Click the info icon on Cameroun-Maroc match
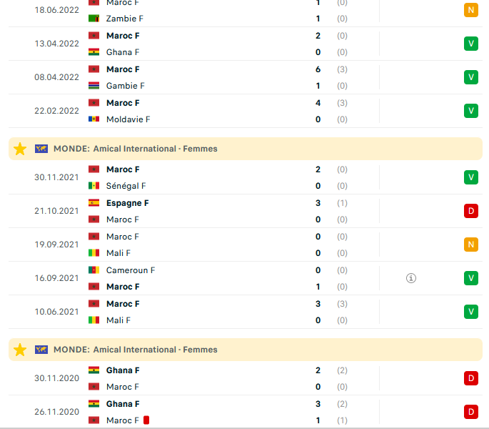The image size is (489, 429). tap(410, 278)
